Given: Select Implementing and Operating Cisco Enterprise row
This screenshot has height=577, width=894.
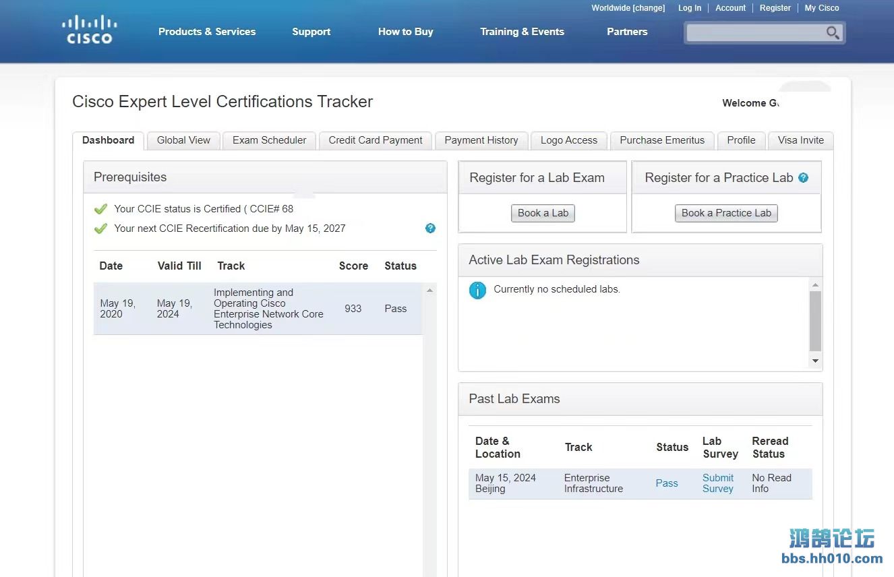Looking at the screenshot, I should [258, 309].
